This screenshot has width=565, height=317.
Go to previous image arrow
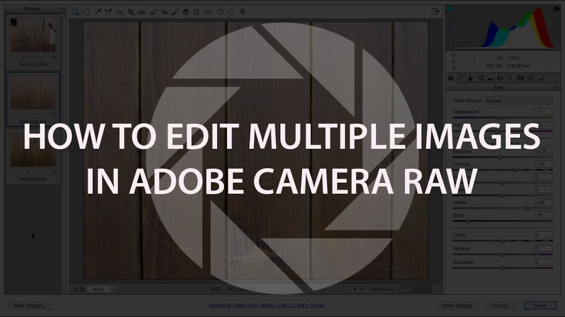pyautogui.click(x=354, y=289)
